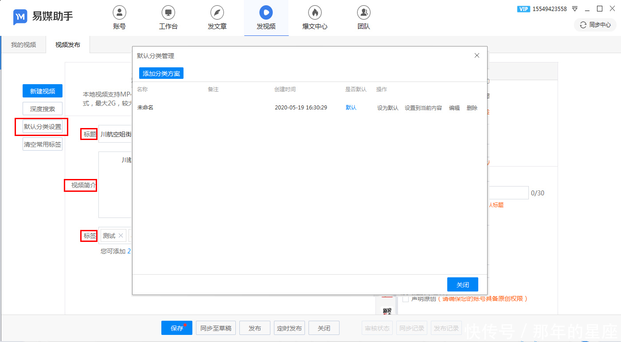Viewport: 621px width, 342px height.
Task: Click the 新建视频 button
Action: pos(42,90)
